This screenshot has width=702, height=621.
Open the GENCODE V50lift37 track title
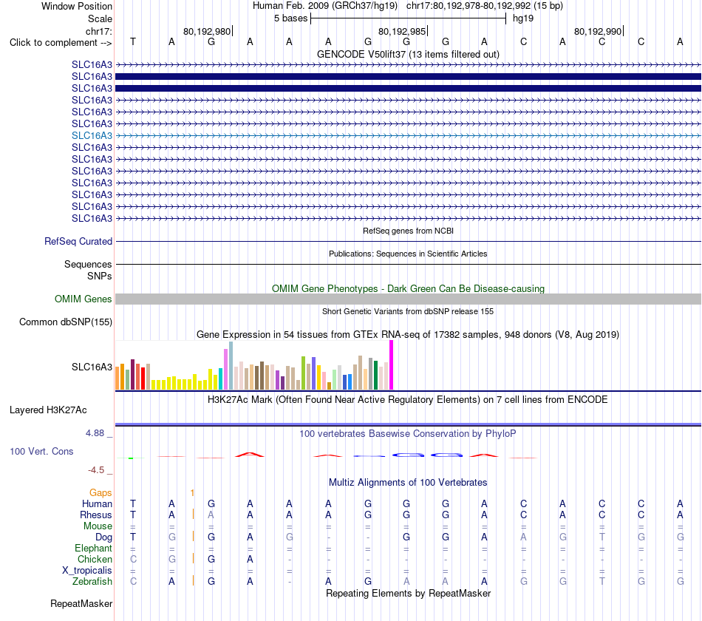[408, 54]
